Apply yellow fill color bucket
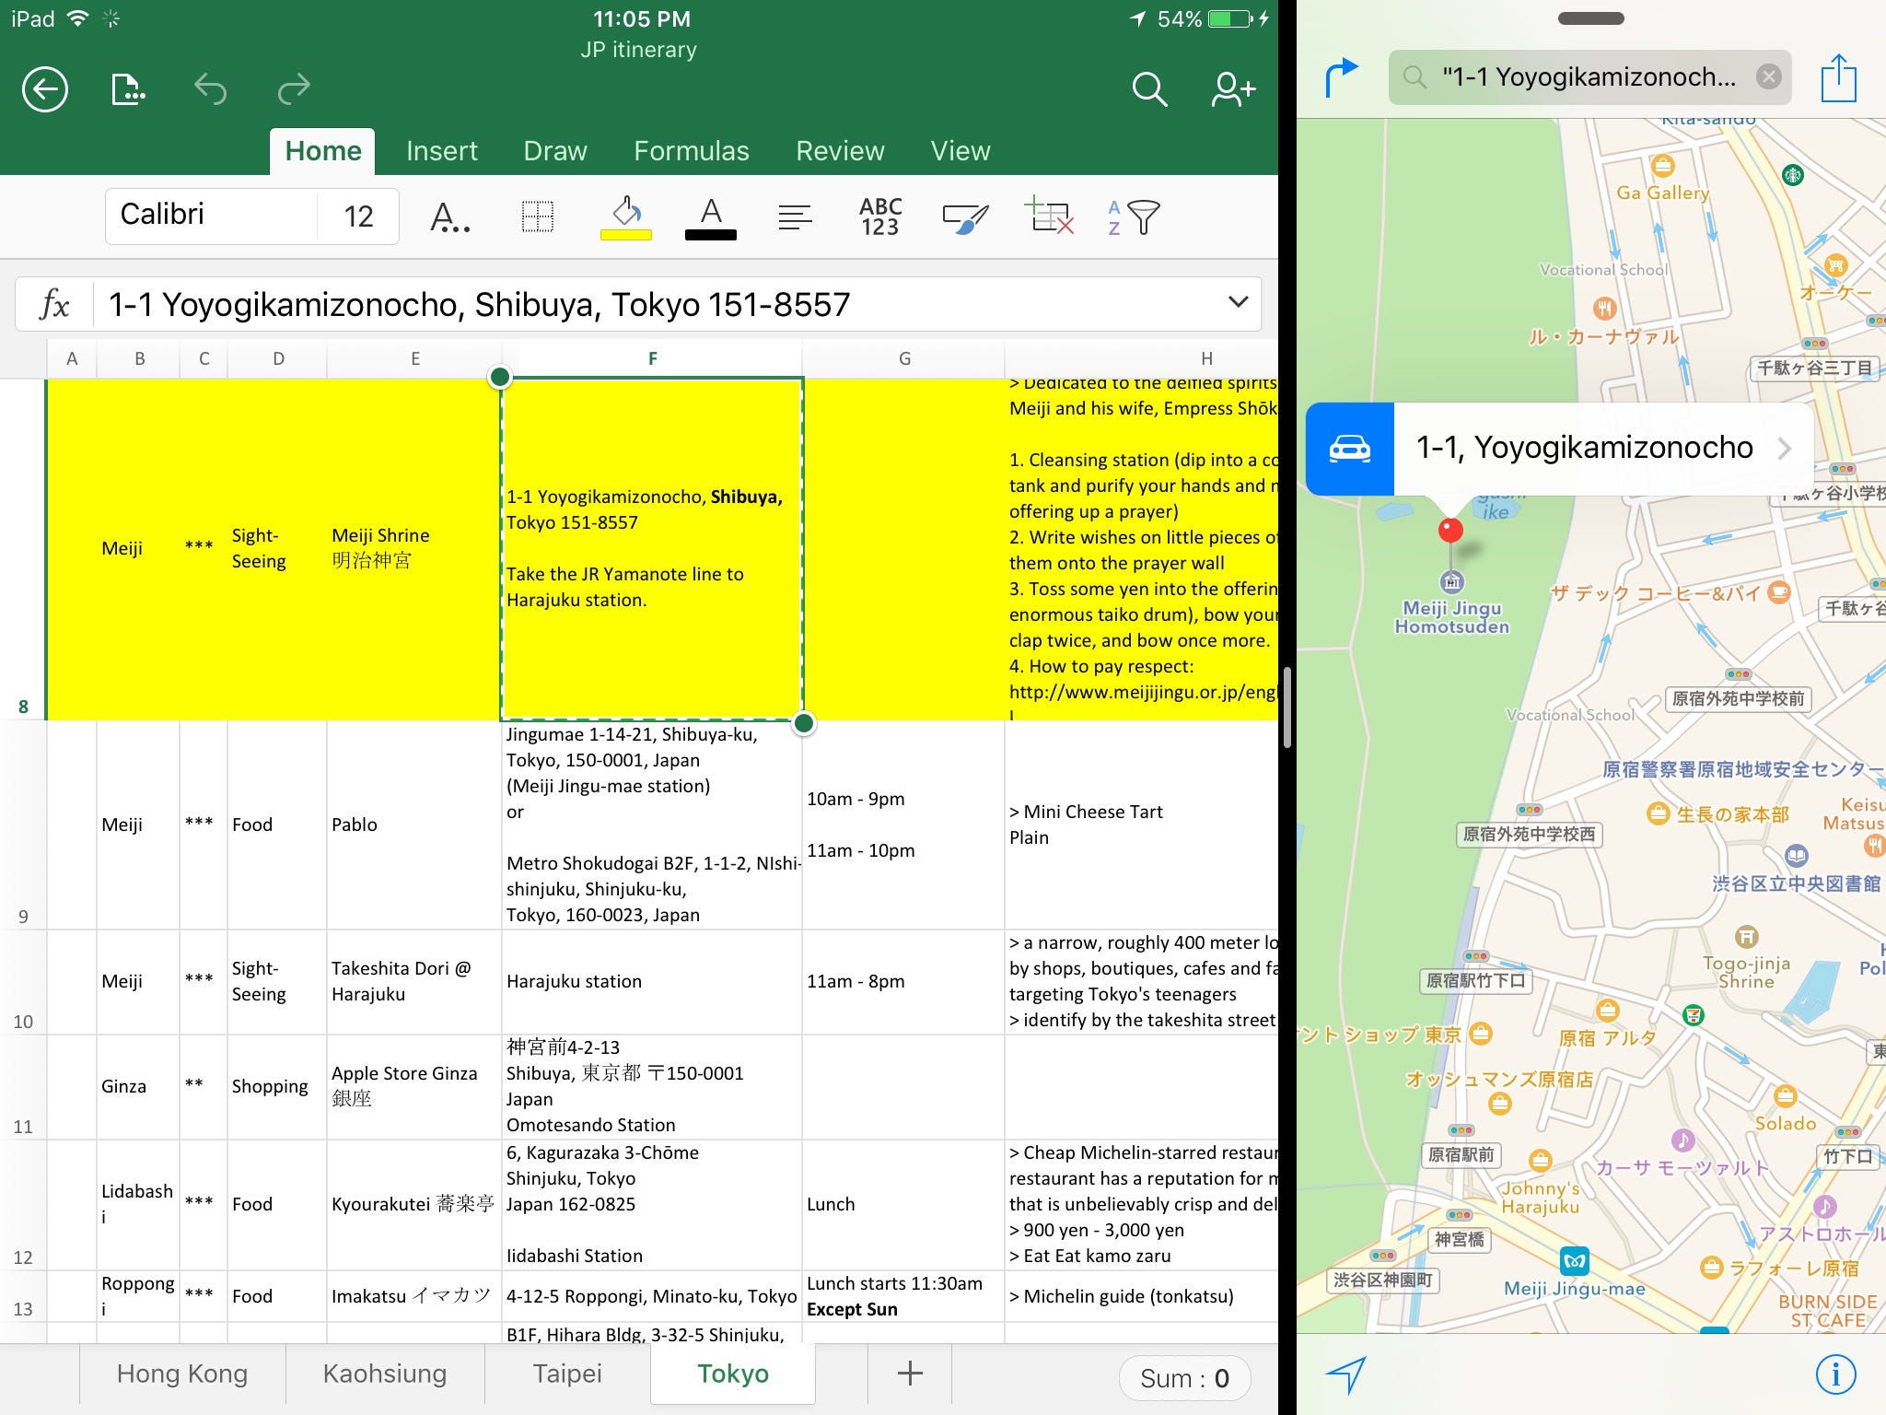This screenshot has height=1415, width=1886. pos(626,217)
